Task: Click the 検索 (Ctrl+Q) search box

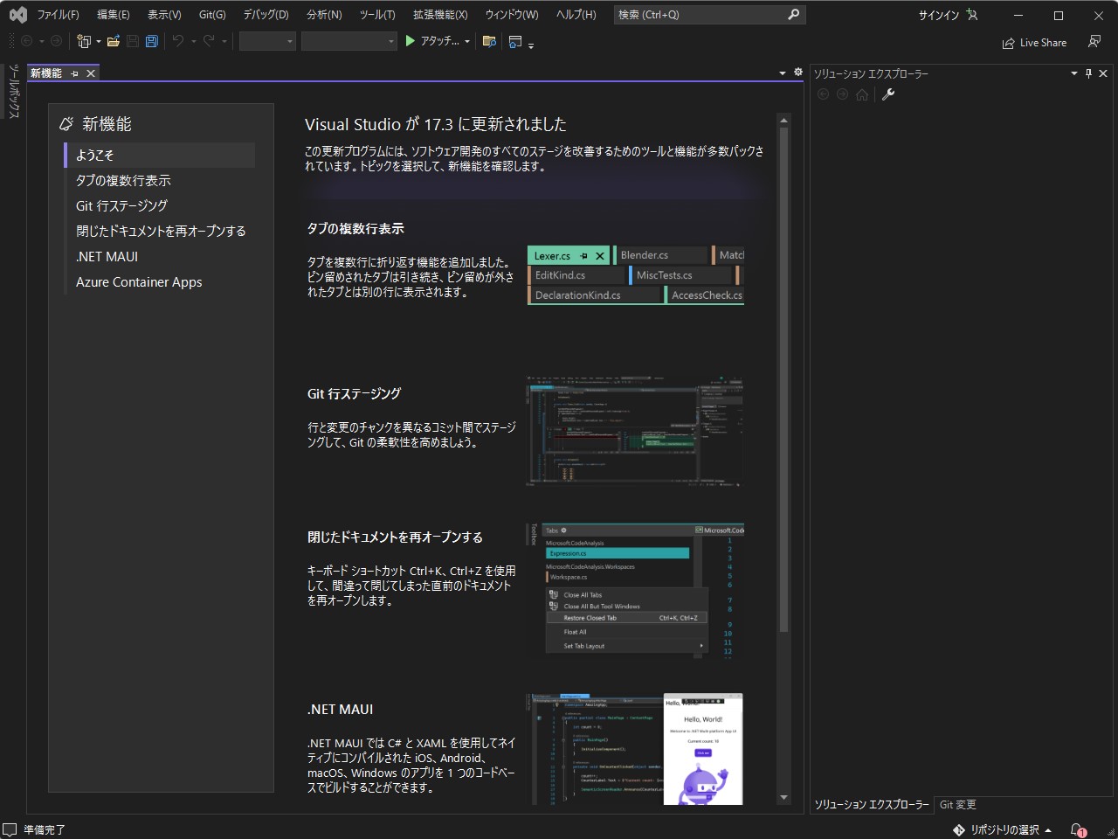Action: [709, 15]
